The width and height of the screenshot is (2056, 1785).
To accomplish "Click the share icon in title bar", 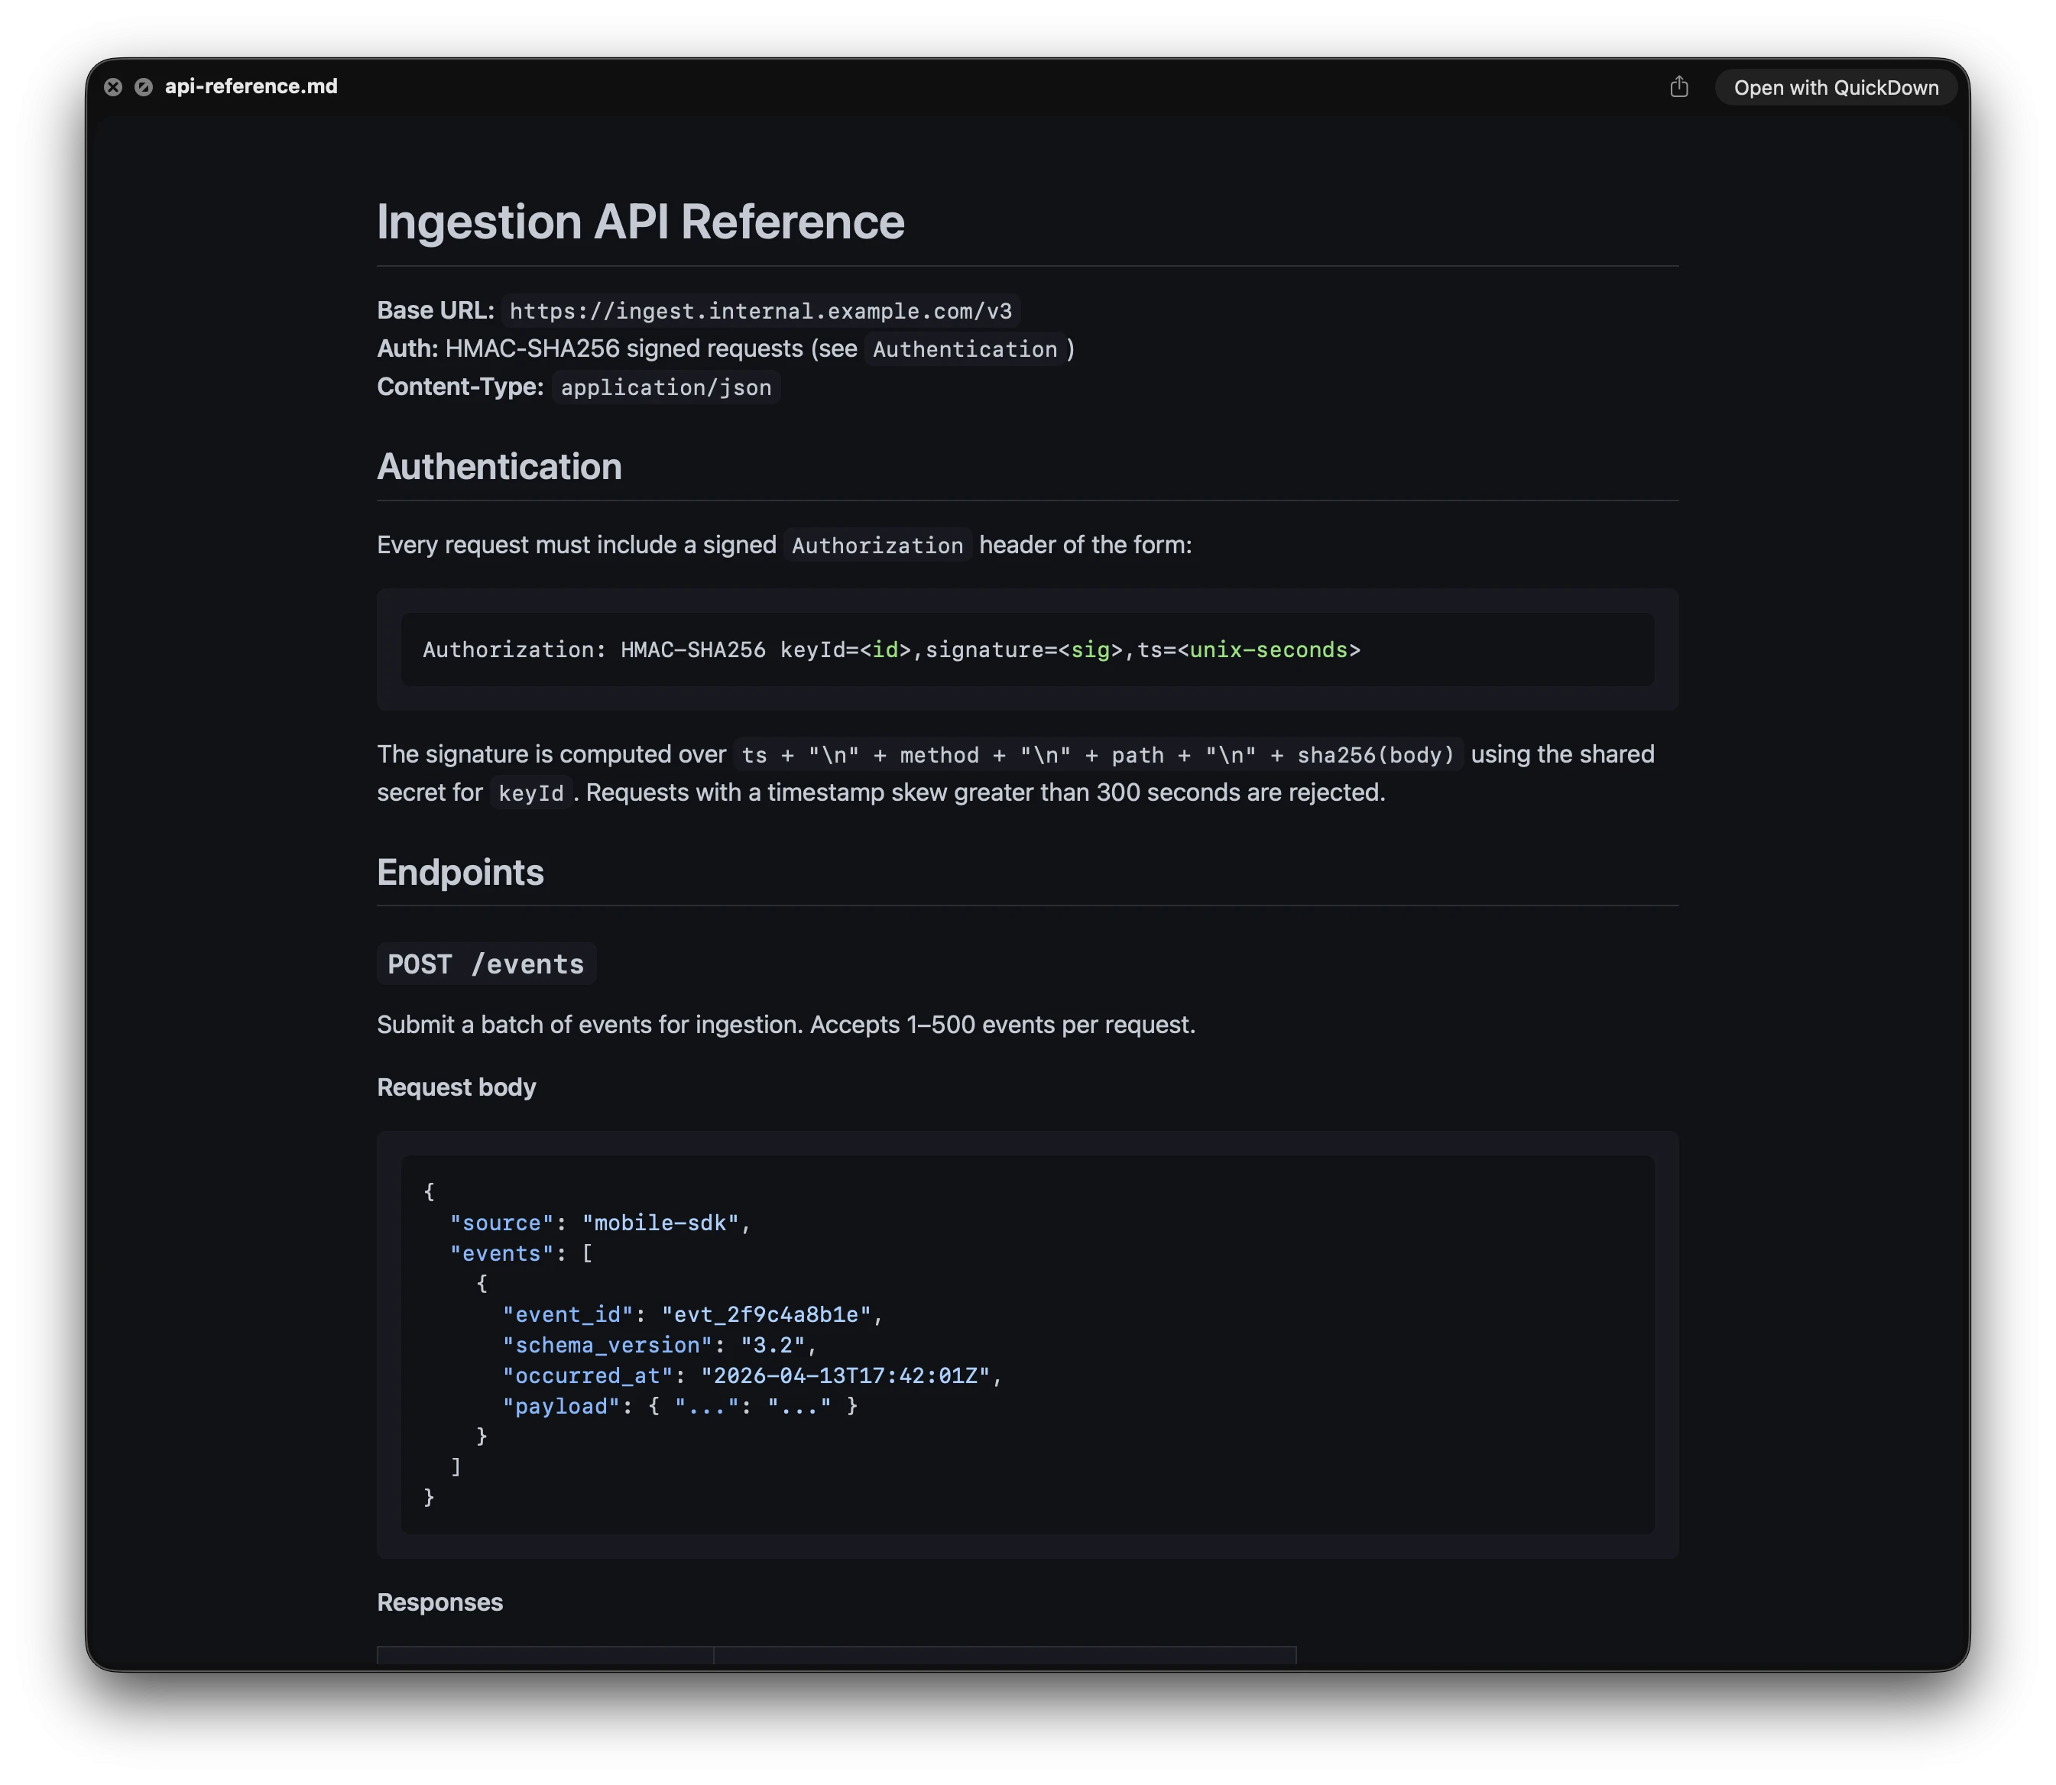I will point(1678,86).
